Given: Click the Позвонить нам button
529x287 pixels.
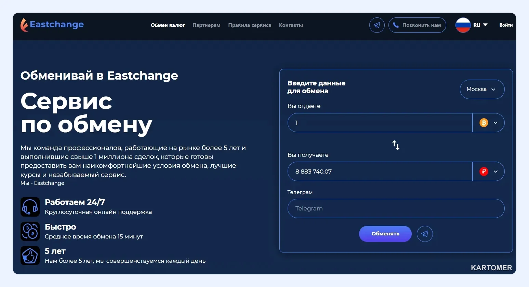Looking at the screenshot, I should coord(417,25).
